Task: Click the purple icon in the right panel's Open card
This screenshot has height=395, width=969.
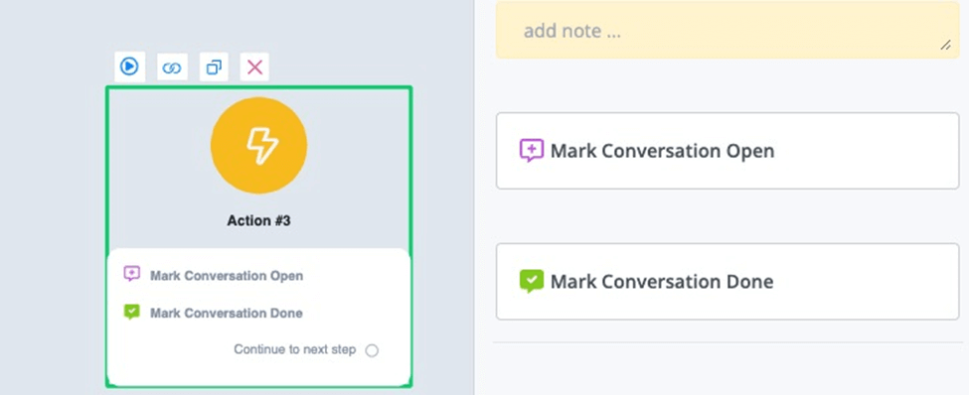Action: [x=532, y=151]
